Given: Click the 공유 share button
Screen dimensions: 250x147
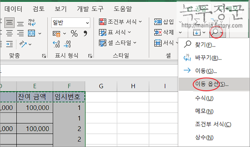Looking at the screenshot, I should click(x=197, y=8).
